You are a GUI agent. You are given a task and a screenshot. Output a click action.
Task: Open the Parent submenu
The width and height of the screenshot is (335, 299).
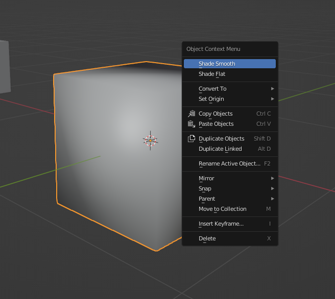(230, 199)
